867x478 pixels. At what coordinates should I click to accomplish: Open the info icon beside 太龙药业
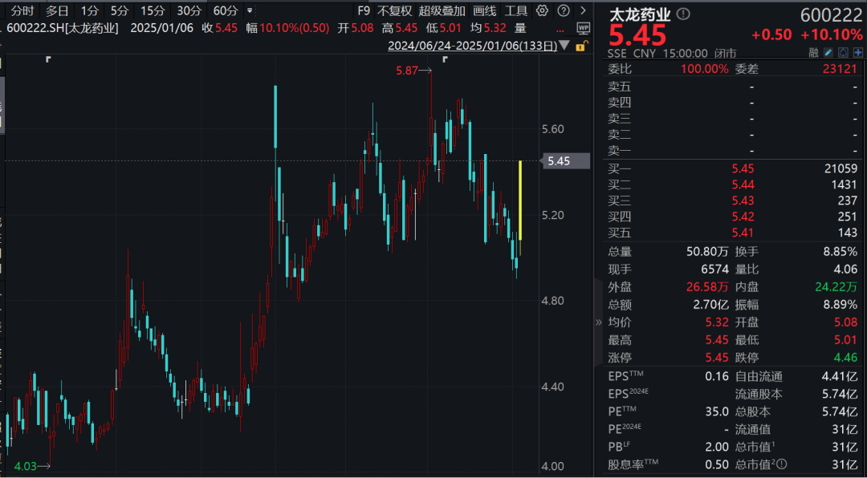coord(684,14)
